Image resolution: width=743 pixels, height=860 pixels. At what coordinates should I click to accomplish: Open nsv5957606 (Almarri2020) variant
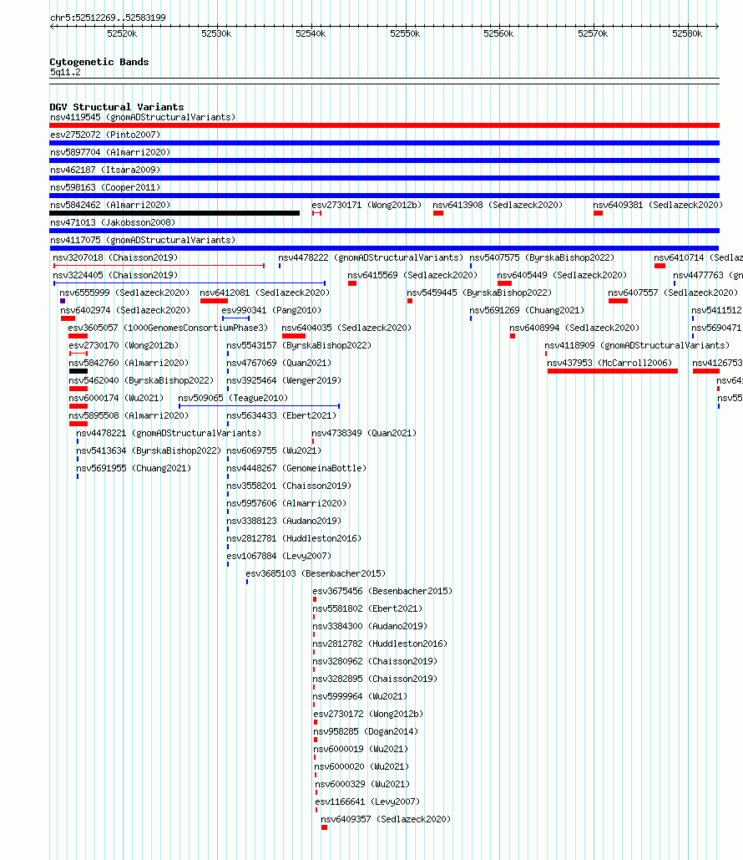tap(286, 503)
